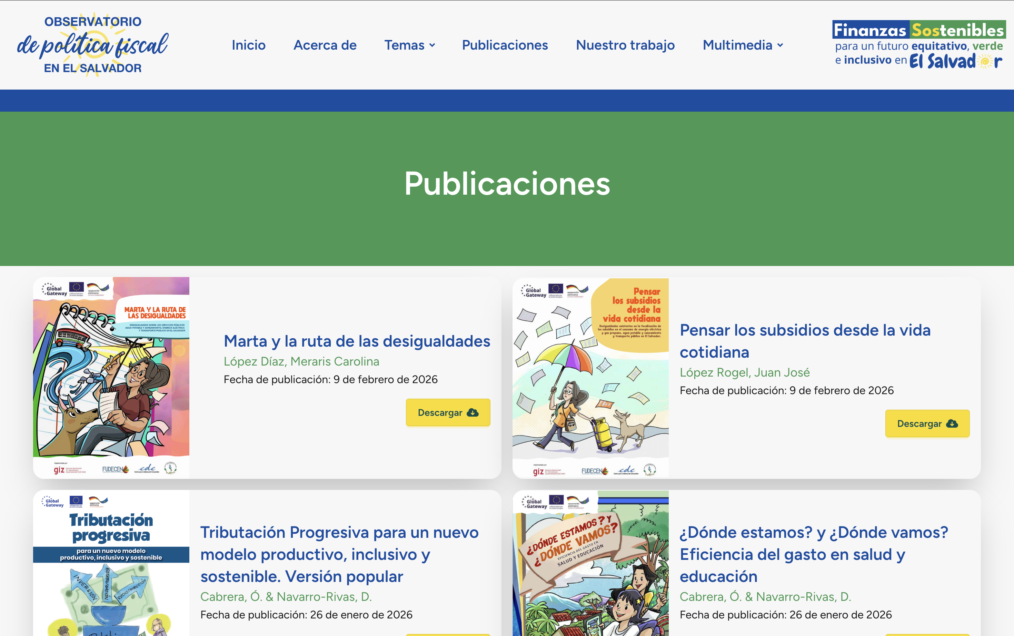Click author López Rogel, Juan José
This screenshot has height=636, width=1014.
click(x=745, y=372)
